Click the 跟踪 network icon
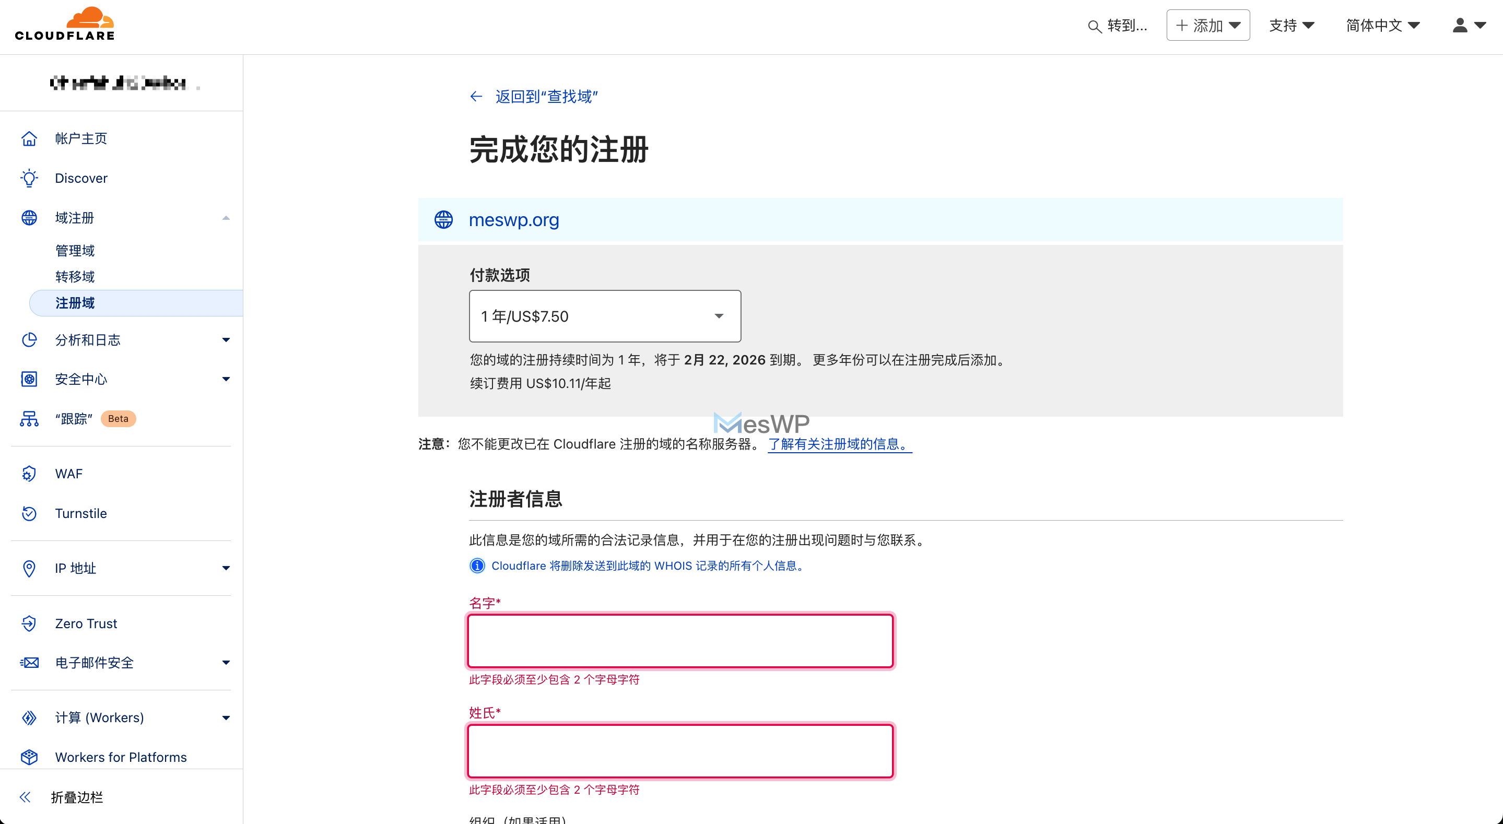Image resolution: width=1503 pixels, height=824 pixels. click(x=29, y=418)
